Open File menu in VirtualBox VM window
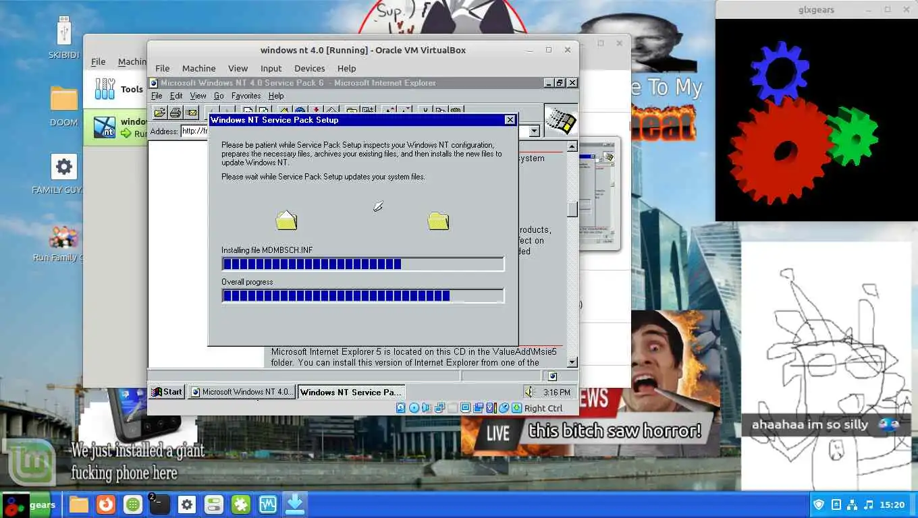 163,68
